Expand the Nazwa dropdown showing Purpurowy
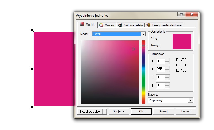 pos(190,100)
